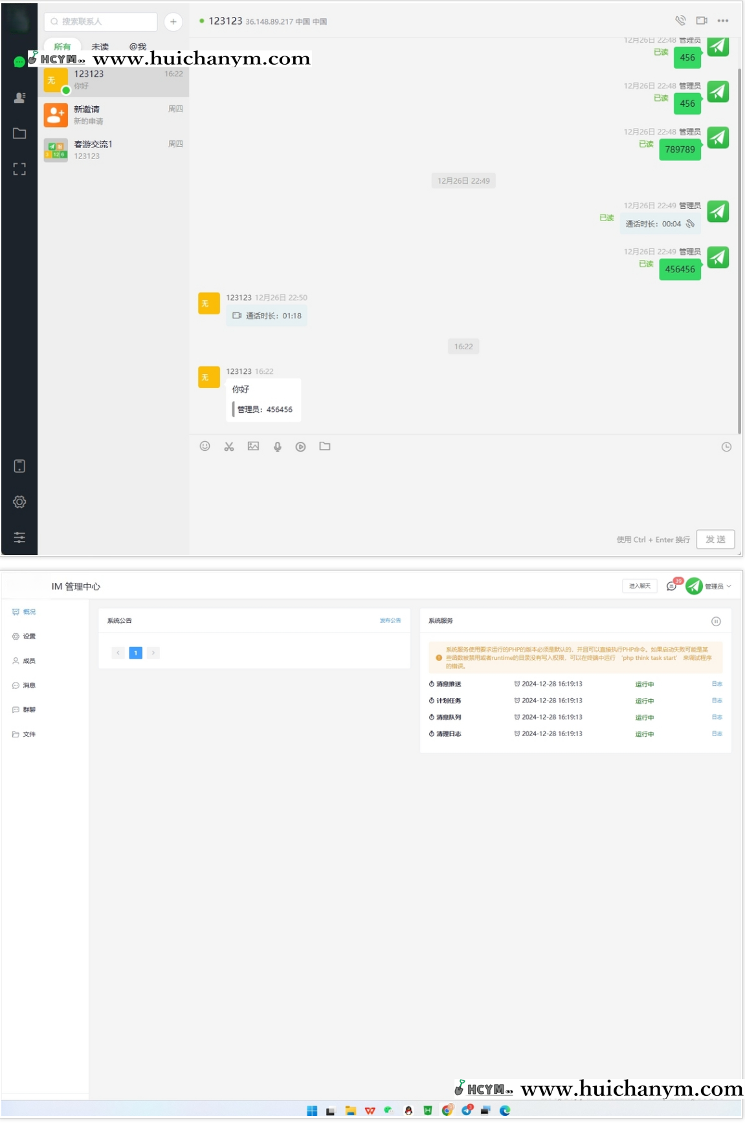
Task: Click the 123123 avatar beside 你好 message
Action: pos(209,377)
